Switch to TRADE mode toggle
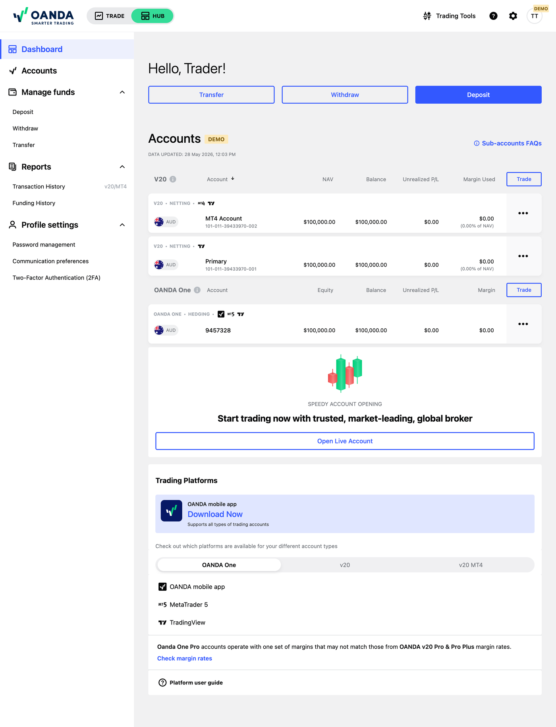The width and height of the screenshot is (556, 727). tap(110, 16)
